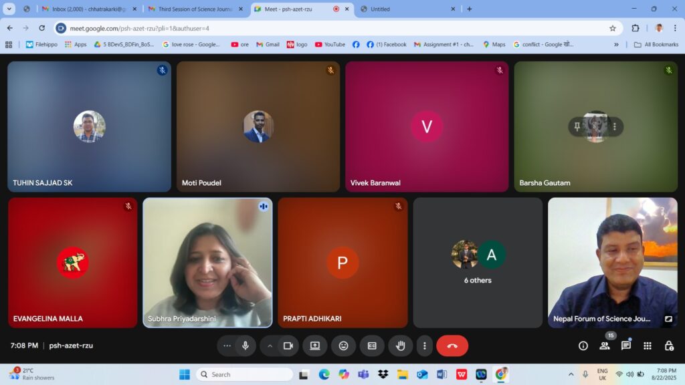Open the extensions puzzle icon

(635, 28)
